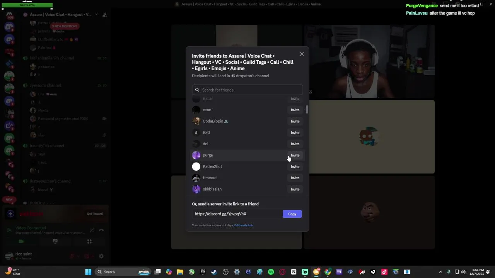The width and height of the screenshot is (495, 278).
Task: Toggle deafen headphones in user panel
Action: pos(87,256)
